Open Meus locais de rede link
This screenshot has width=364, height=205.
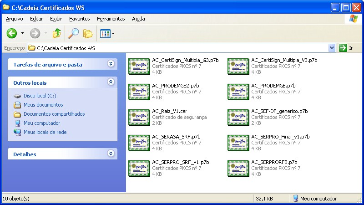pyautogui.click(x=45, y=132)
